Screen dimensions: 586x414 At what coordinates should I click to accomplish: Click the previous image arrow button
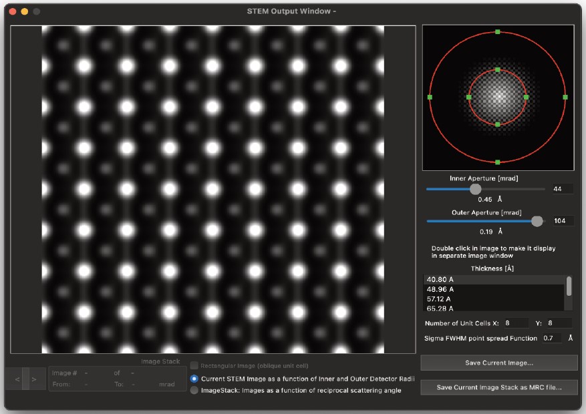click(x=17, y=380)
